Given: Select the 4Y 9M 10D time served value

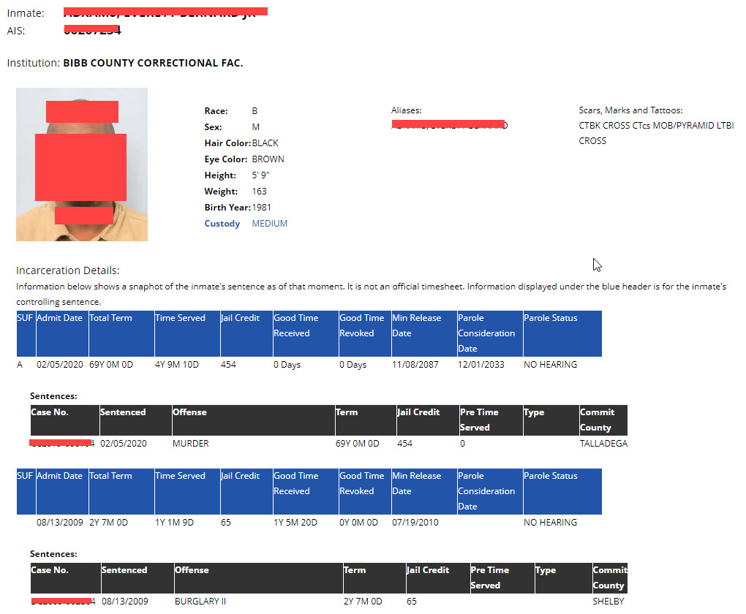Looking at the screenshot, I should pyautogui.click(x=177, y=365).
